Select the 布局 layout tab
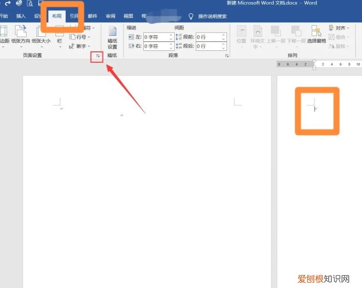The height and width of the screenshot is (288, 362). 57,16
